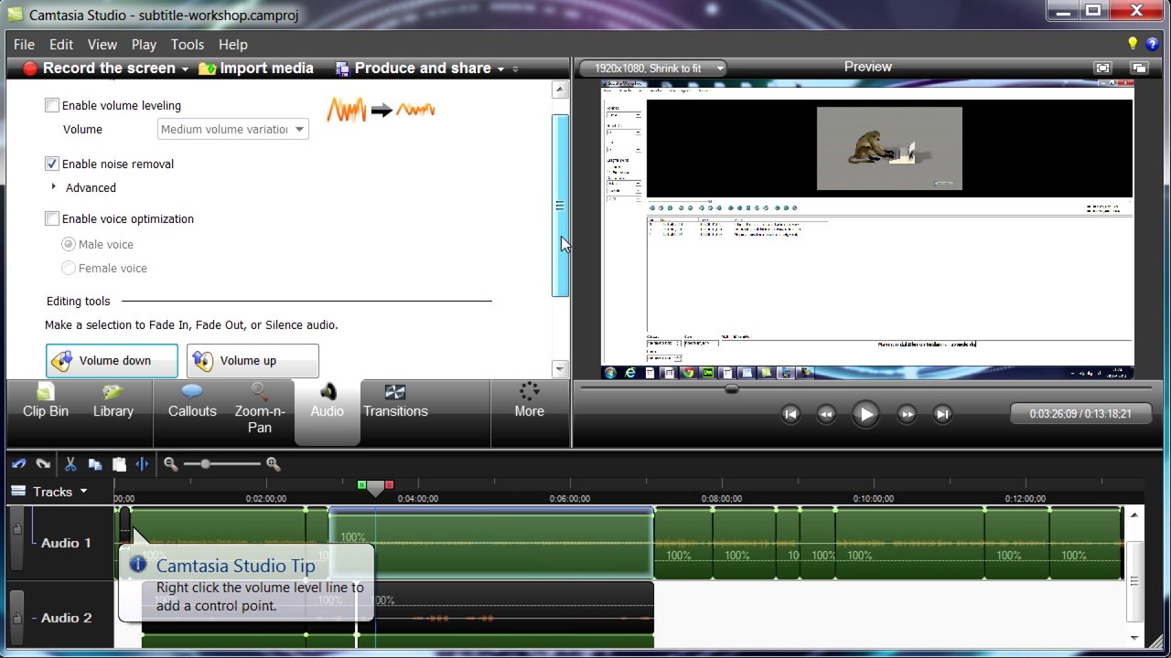Jump to previous clip in preview
The image size is (1171, 658).
(790, 414)
